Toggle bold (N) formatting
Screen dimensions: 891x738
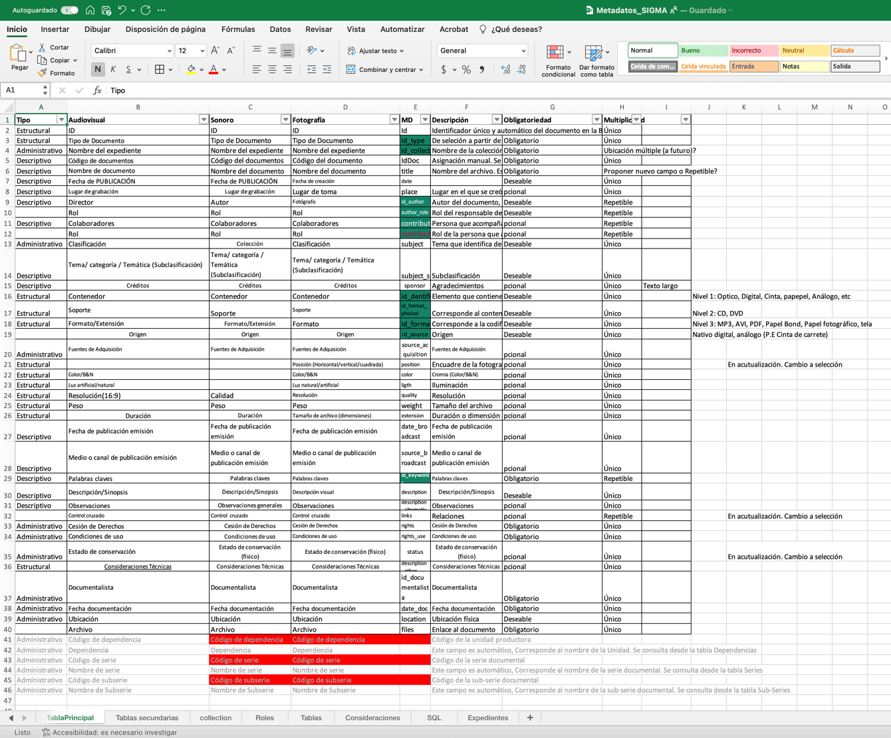pos(98,69)
